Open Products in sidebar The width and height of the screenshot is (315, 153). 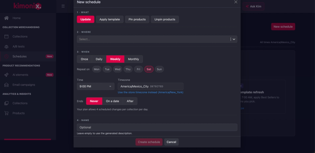(x=28, y=113)
